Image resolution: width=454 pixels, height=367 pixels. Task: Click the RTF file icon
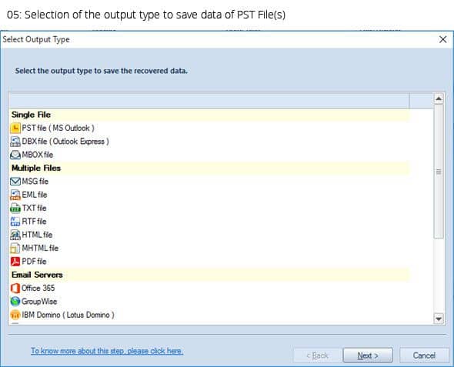click(15, 222)
